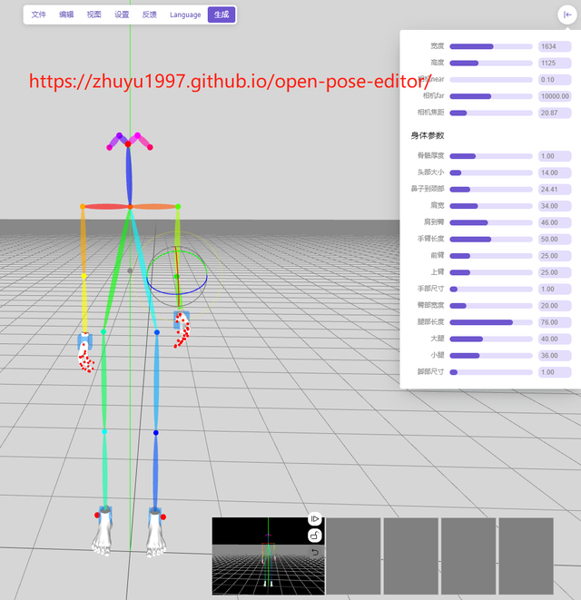Select the orange shoulder joint on skeleton
Viewport: 581px width, 600px height.
(x=83, y=207)
